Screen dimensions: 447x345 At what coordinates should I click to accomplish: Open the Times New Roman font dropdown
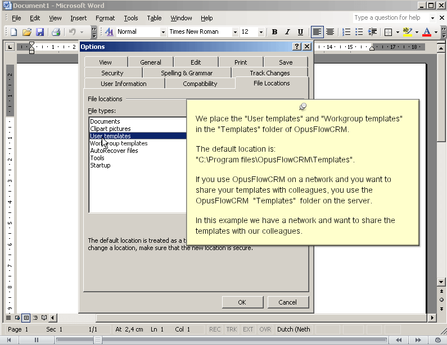pos(235,32)
